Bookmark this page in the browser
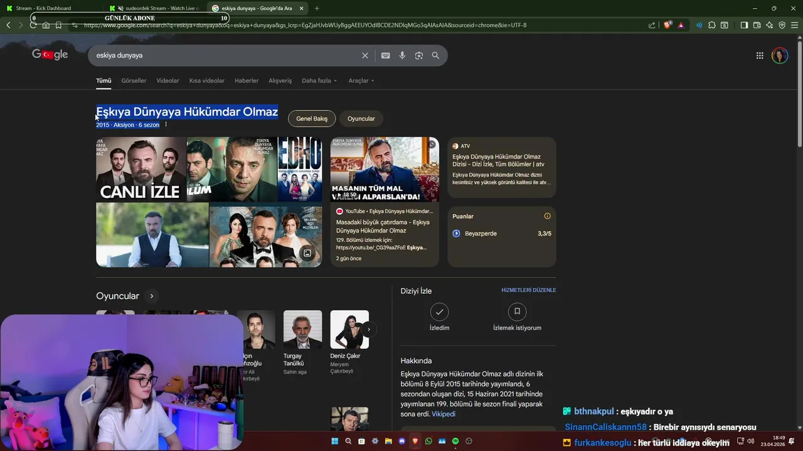Screen dimensions: 803x451 click(x=58, y=25)
